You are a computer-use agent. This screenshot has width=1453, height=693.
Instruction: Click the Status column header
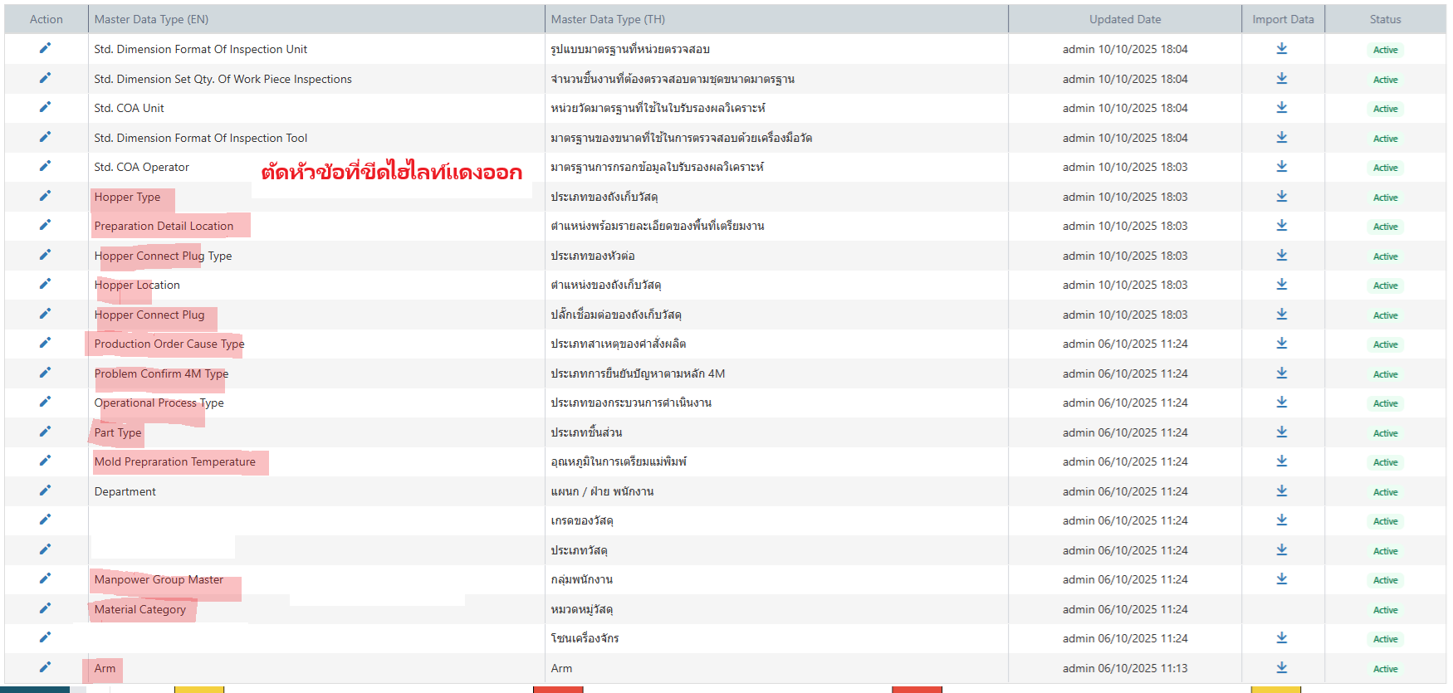tap(1384, 19)
